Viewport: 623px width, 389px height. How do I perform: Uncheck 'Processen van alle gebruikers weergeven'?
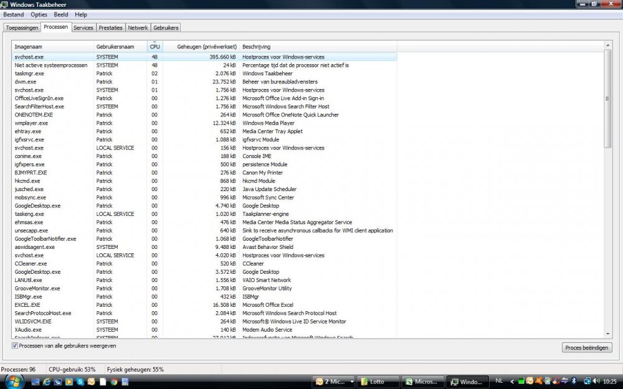[15, 345]
